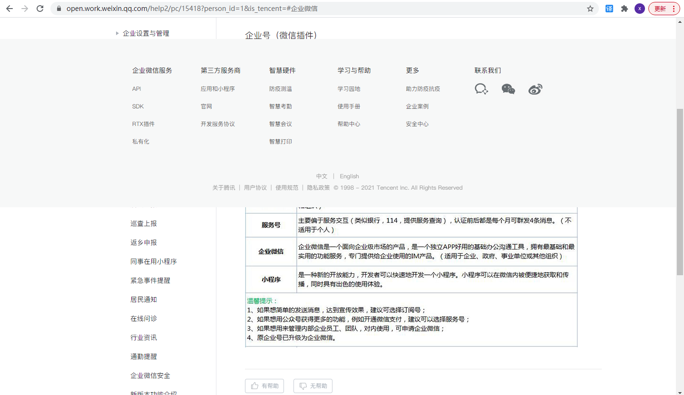
Task: Click the 温馨提示： green text
Action: 262,301
